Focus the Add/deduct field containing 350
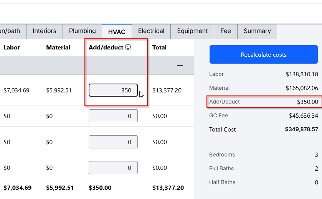 pos(113,90)
